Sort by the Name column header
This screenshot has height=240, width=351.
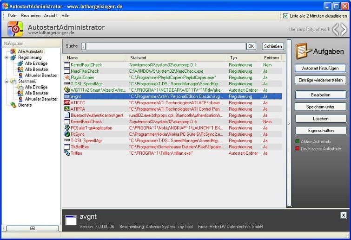click(95, 58)
